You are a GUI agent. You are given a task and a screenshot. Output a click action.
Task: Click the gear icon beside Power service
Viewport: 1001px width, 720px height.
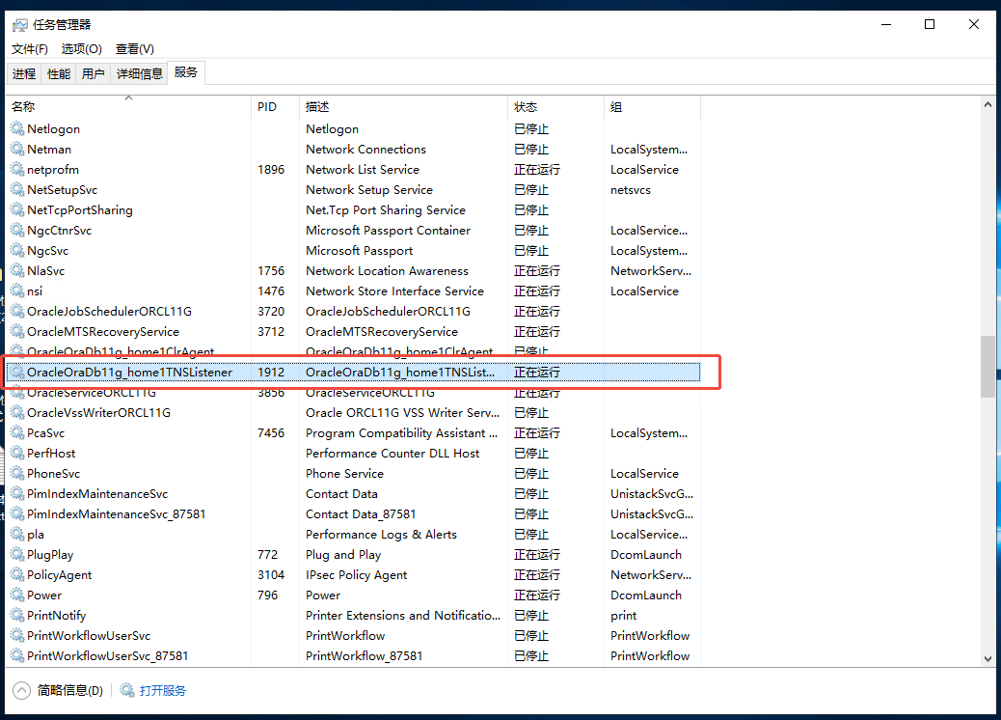[17, 595]
